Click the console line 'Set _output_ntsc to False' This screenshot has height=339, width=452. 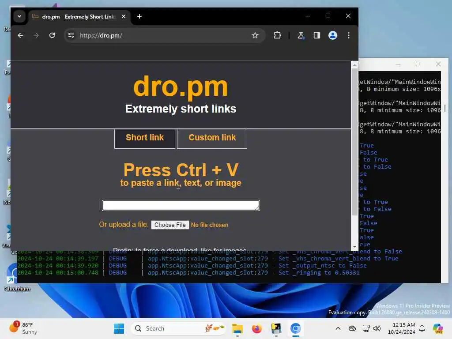(x=323, y=265)
